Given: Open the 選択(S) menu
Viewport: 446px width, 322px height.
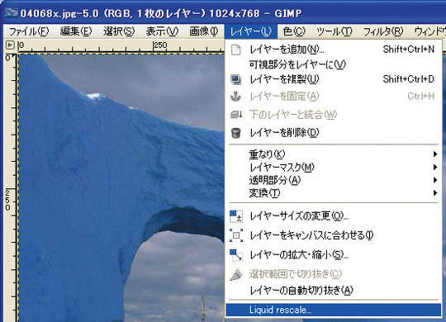Looking at the screenshot, I should 119,31.
